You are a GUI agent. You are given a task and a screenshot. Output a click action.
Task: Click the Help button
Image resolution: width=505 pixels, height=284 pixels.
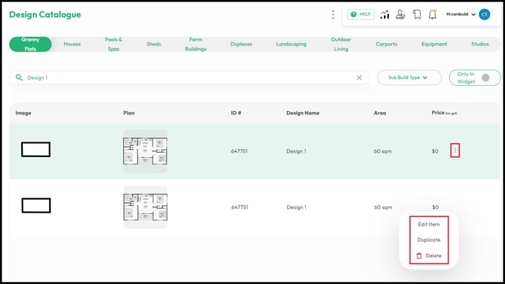tap(360, 15)
